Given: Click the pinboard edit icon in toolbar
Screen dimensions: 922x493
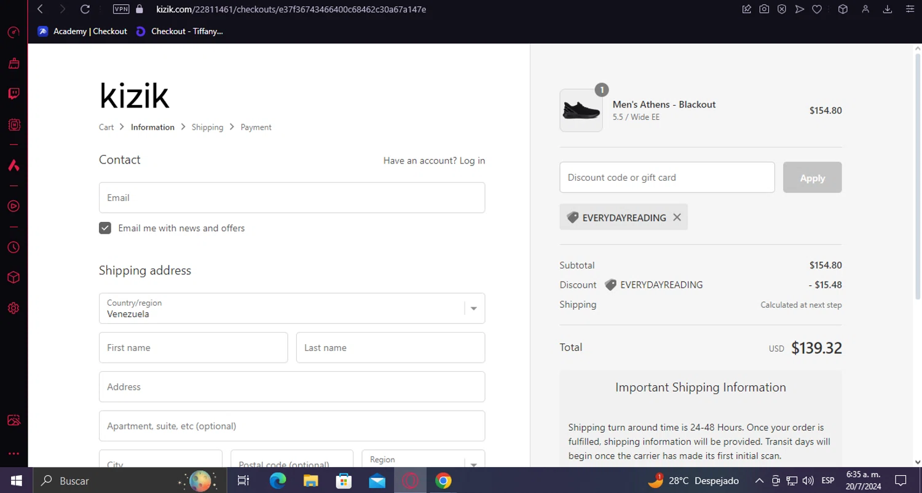Looking at the screenshot, I should [746, 9].
